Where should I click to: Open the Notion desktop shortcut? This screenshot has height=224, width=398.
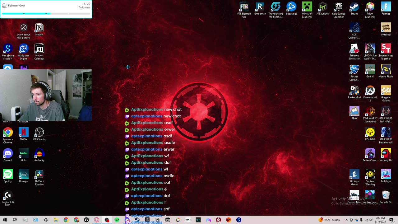[x=39, y=30]
